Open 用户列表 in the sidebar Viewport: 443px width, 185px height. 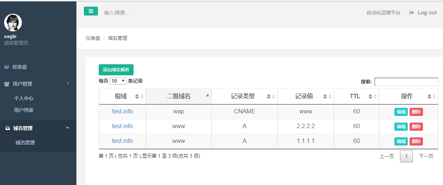pyautogui.click(x=24, y=110)
